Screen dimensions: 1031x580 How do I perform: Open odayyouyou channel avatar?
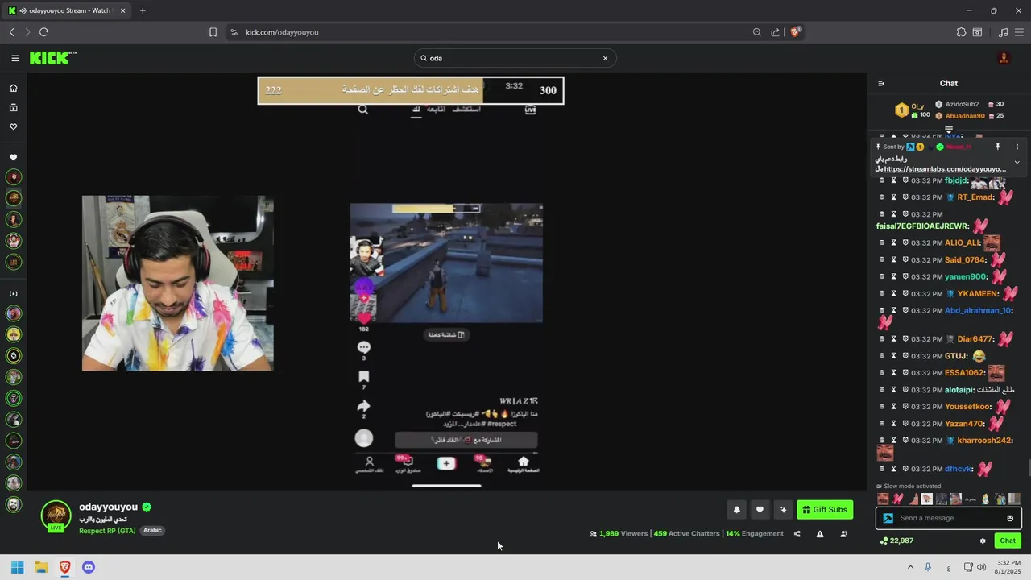(56, 515)
